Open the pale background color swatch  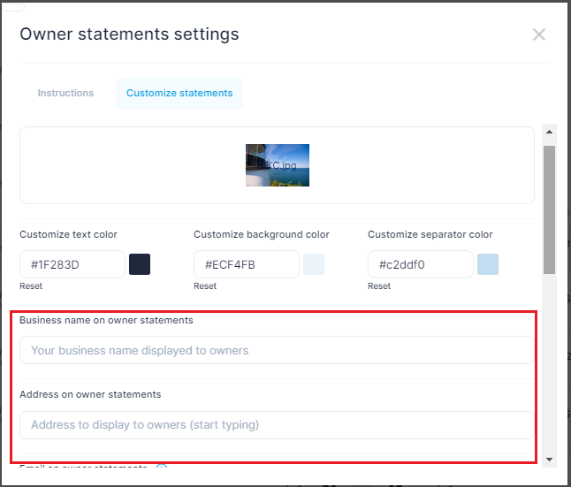coord(314,264)
